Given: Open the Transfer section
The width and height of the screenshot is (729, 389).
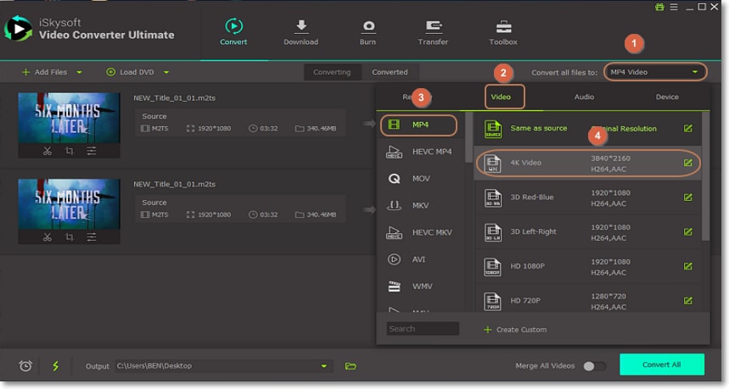Looking at the screenshot, I should (x=433, y=32).
